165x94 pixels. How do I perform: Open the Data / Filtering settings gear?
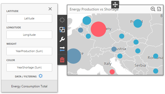(x=41, y=76)
